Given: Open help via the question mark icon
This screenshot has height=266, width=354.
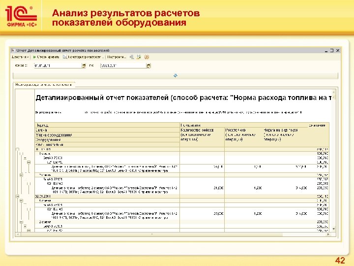Looking at the screenshot, I should click(147, 57).
